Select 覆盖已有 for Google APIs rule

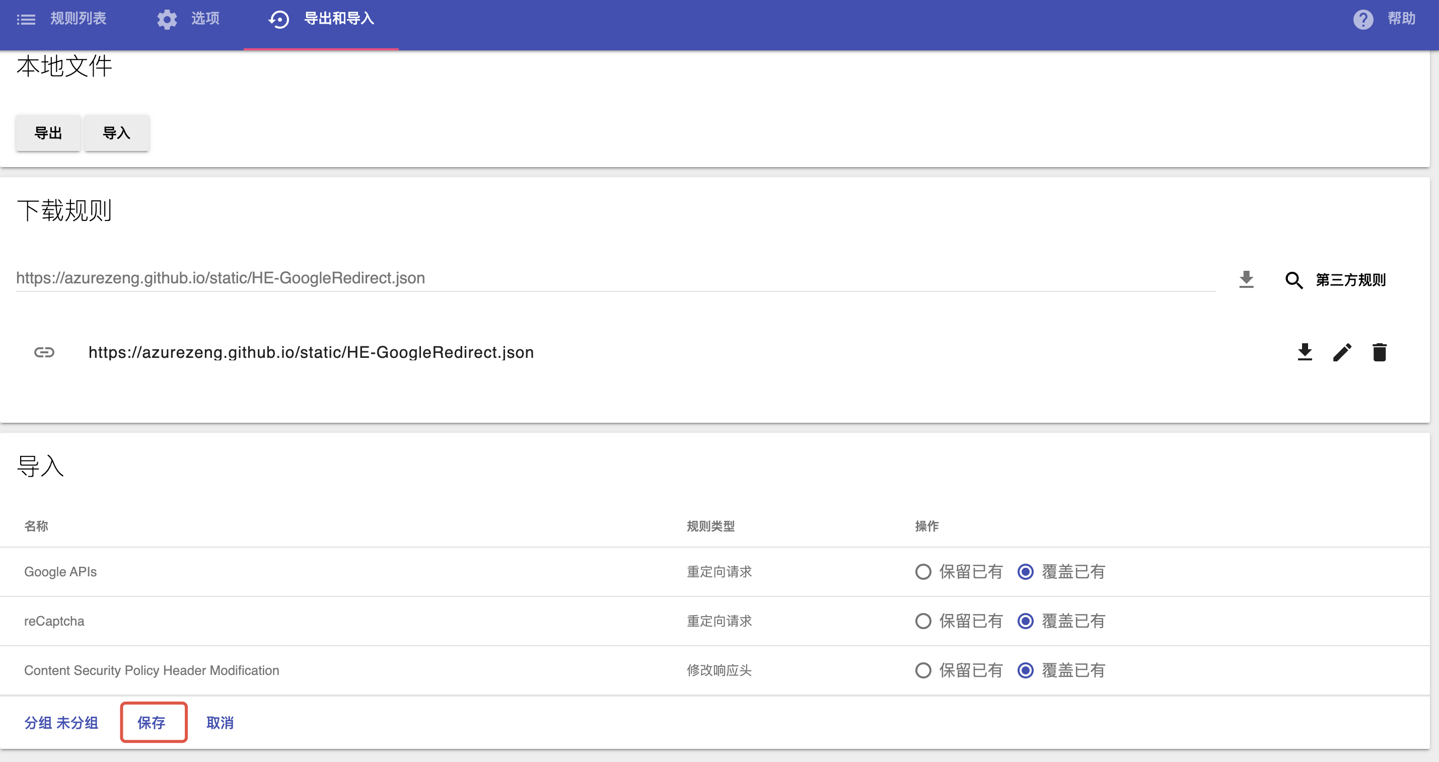point(1026,572)
